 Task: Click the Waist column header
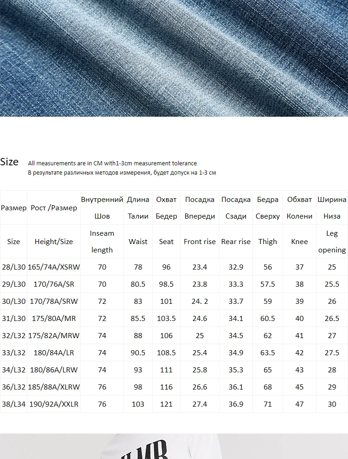[138, 241]
